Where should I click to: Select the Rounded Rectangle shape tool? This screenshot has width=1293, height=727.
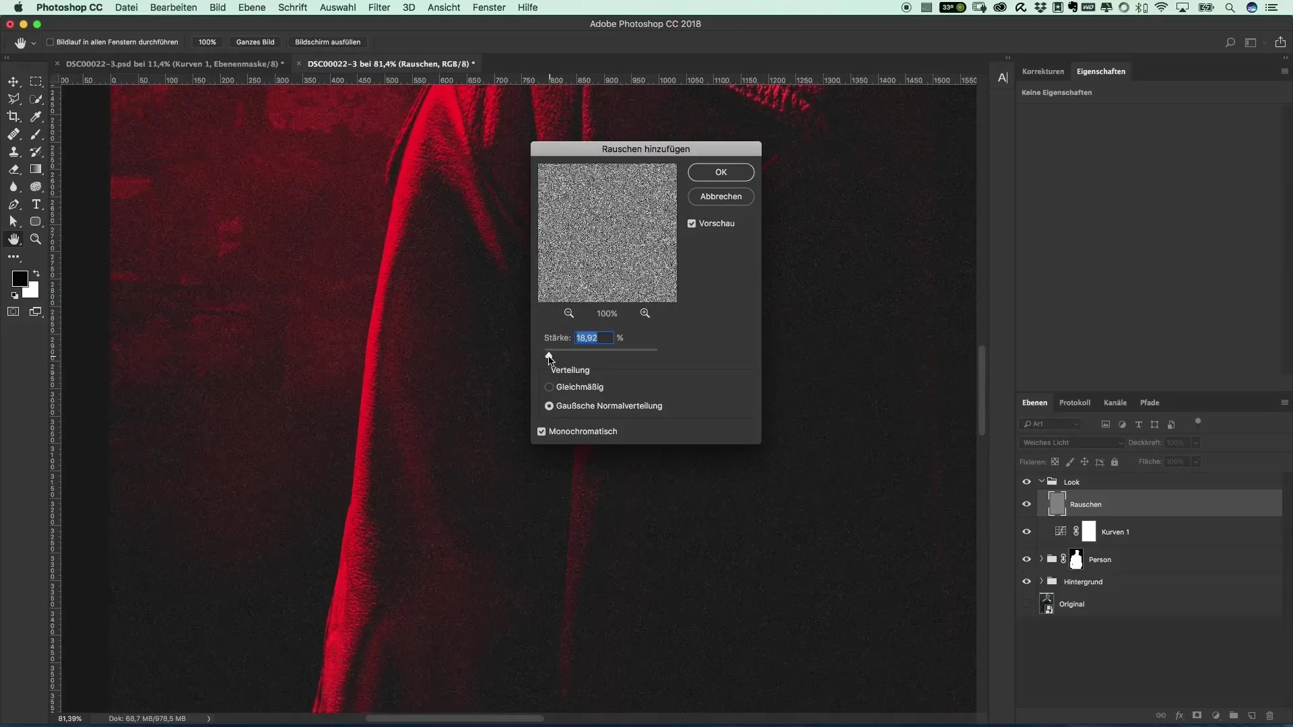[x=36, y=221]
